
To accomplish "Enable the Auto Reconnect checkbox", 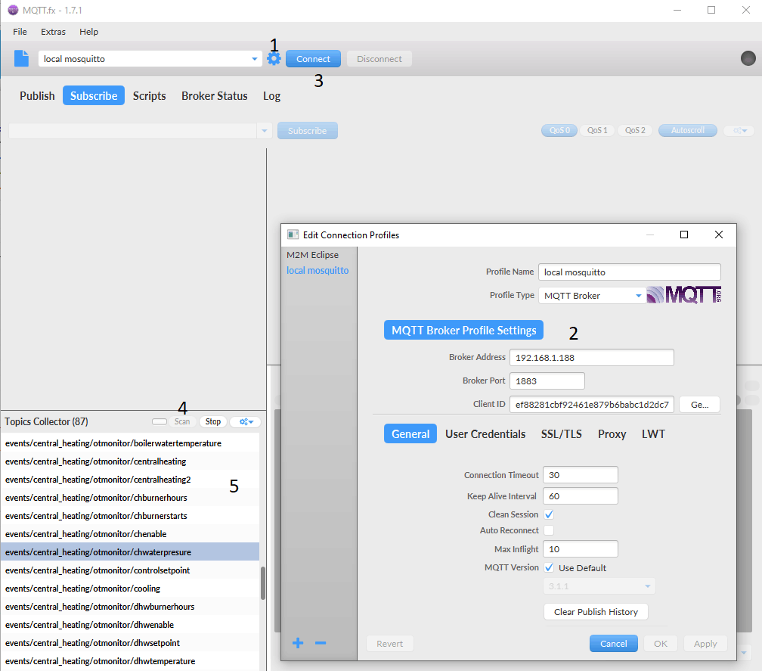I will point(549,530).
